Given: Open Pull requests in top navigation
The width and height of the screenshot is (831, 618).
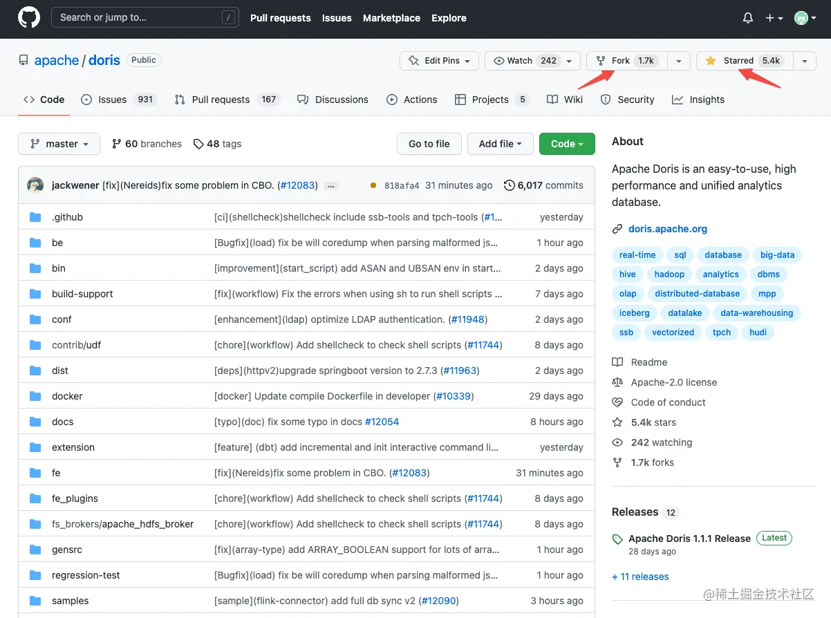Looking at the screenshot, I should coord(281,18).
